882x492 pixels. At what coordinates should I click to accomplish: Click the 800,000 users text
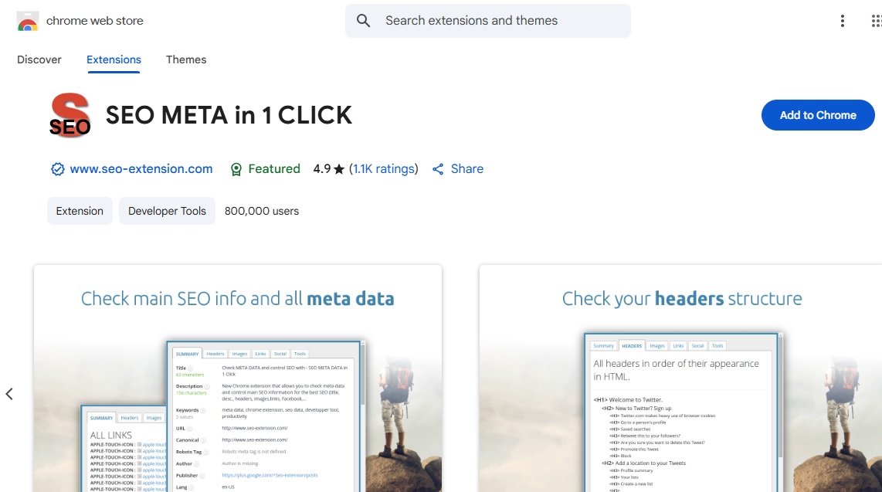coord(262,211)
